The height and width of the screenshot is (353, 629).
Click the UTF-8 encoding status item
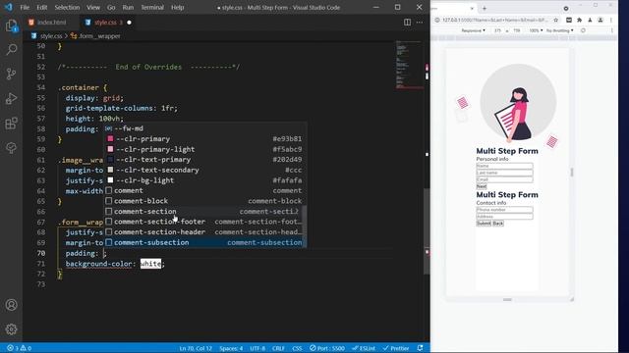tap(257, 348)
